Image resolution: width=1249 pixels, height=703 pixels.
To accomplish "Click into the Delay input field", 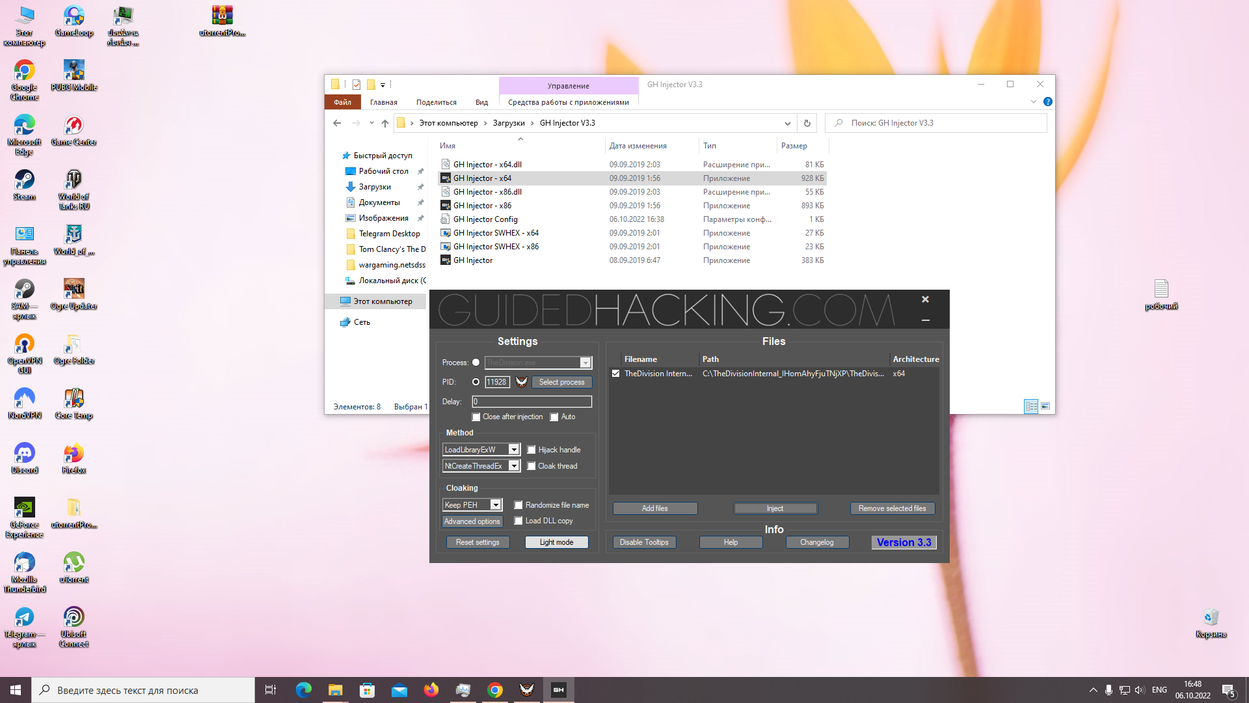I will pyautogui.click(x=532, y=402).
